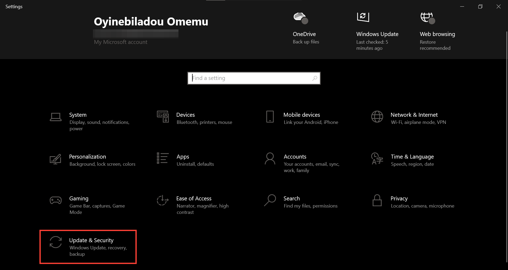The width and height of the screenshot is (508, 270).
Task: Open the Network & Internet globe icon
Action: click(377, 116)
